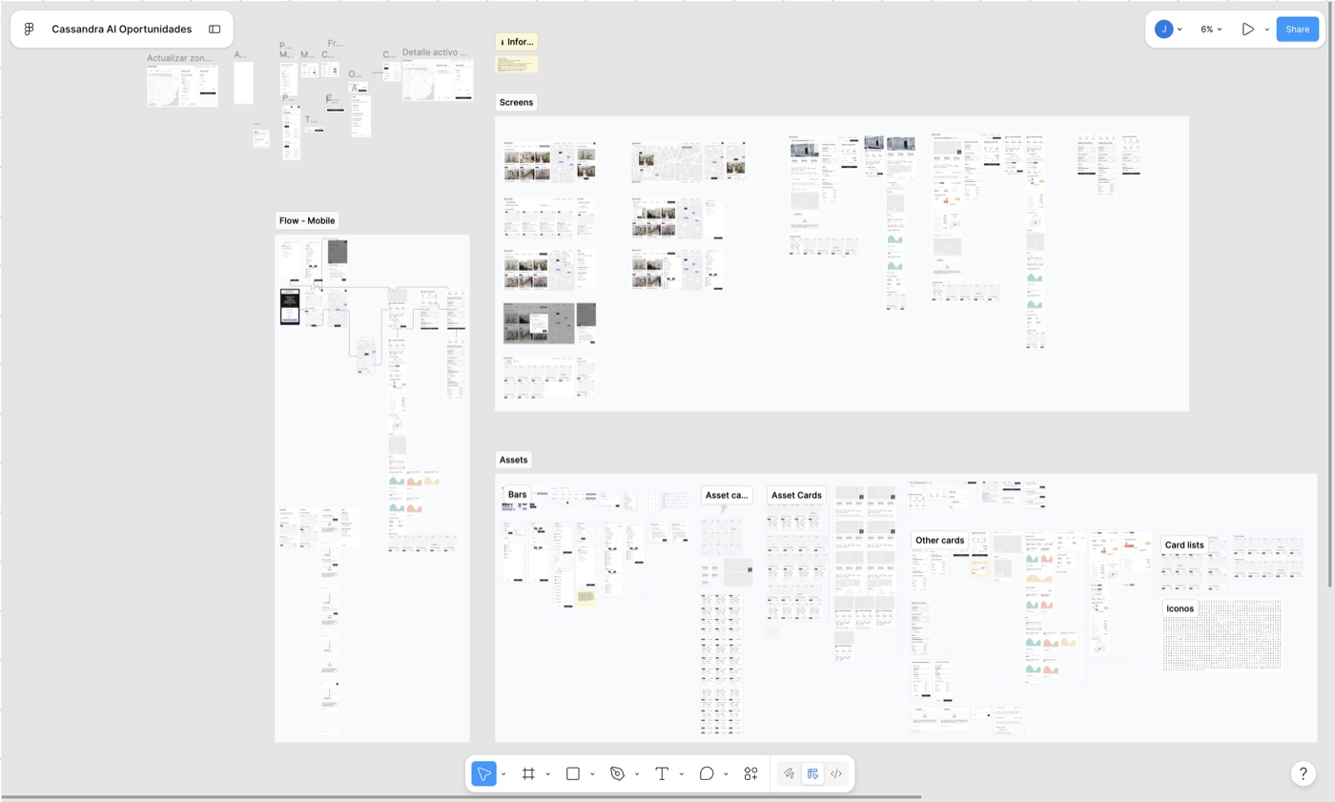Select the Comment tool bubble
Screen dimensions: 1335x802
coord(707,773)
